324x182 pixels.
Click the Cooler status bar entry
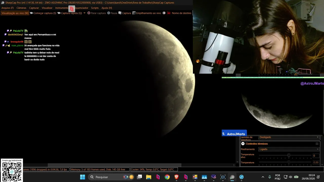[x=154, y=169]
